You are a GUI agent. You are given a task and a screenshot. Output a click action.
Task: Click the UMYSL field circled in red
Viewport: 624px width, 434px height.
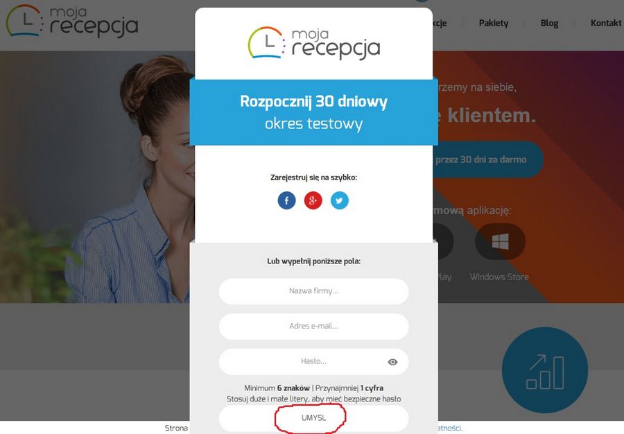[313, 418]
